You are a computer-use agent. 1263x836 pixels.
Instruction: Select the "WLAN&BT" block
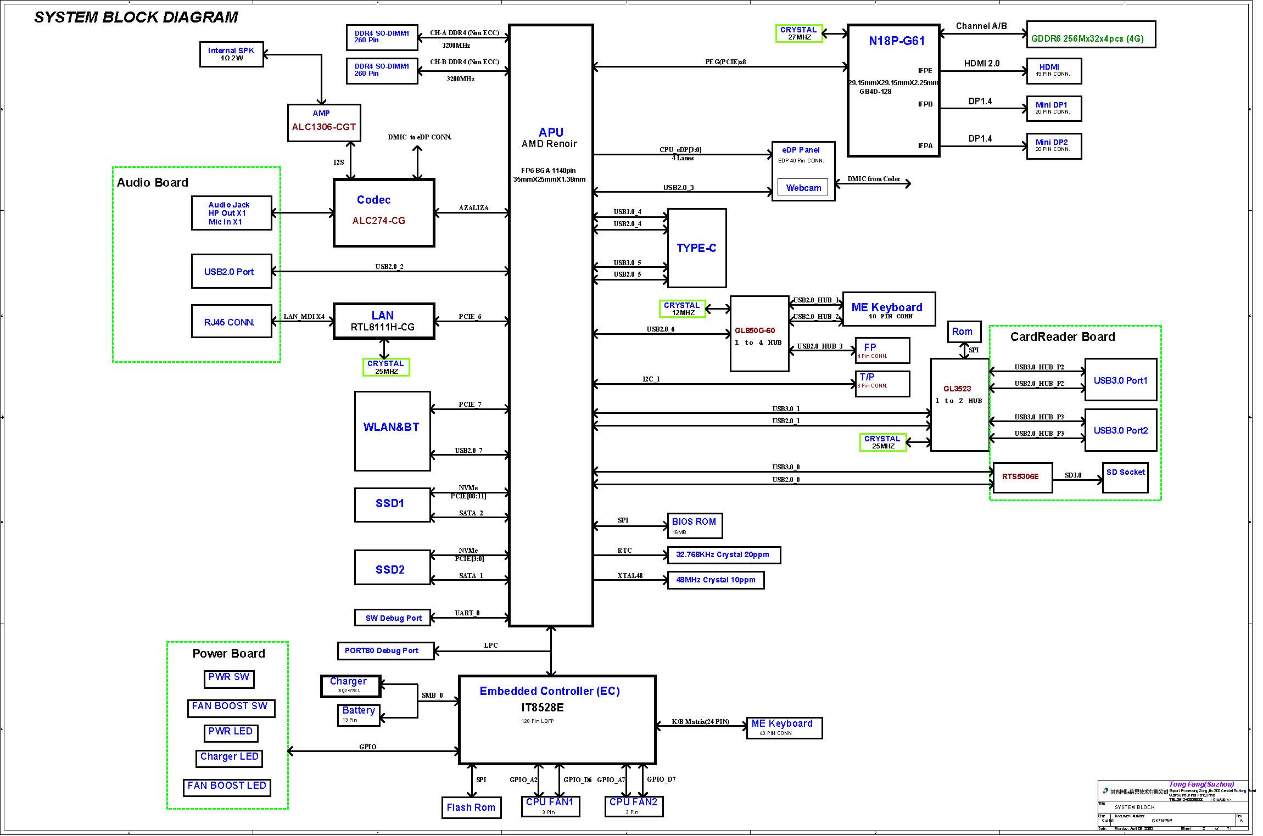pyautogui.click(x=392, y=431)
